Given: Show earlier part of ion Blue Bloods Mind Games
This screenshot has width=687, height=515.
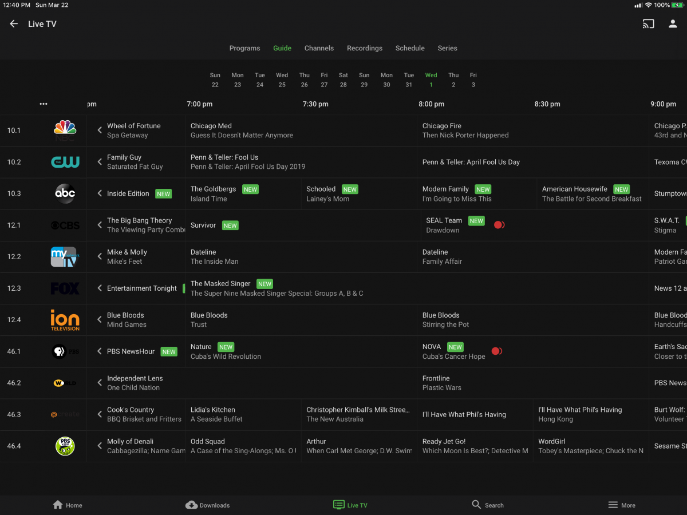Looking at the screenshot, I should (x=100, y=320).
